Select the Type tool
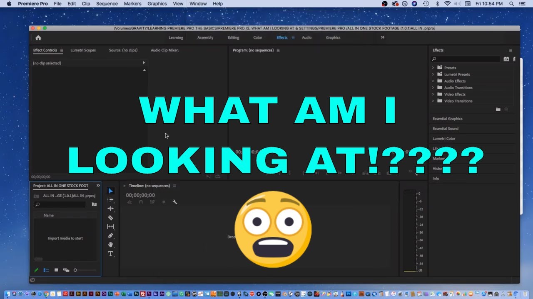The height and width of the screenshot is (299, 533). pos(110,254)
